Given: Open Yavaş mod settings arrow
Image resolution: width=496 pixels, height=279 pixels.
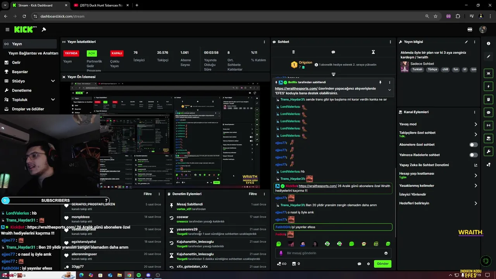Looking at the screenshot, I should tap(475, 124).
